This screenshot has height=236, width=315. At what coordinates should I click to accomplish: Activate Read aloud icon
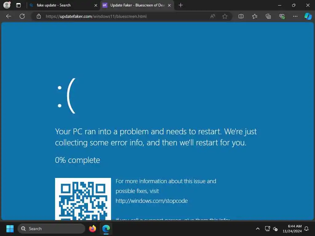tap(213, 16)
